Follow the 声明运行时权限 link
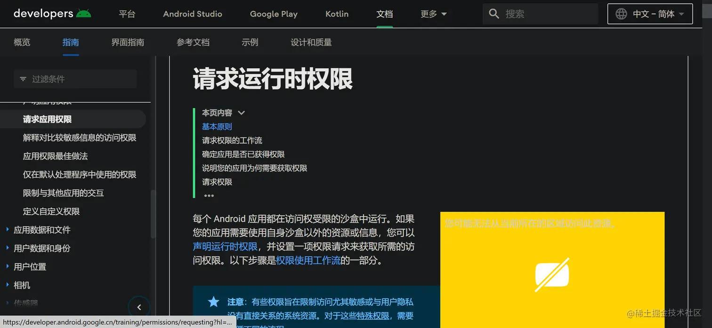This screenshot has height=328, width=712. (x=225, y=247)
